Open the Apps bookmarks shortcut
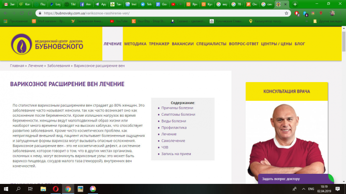Viewport: 346px width, 194px height. tap(15, 21)
